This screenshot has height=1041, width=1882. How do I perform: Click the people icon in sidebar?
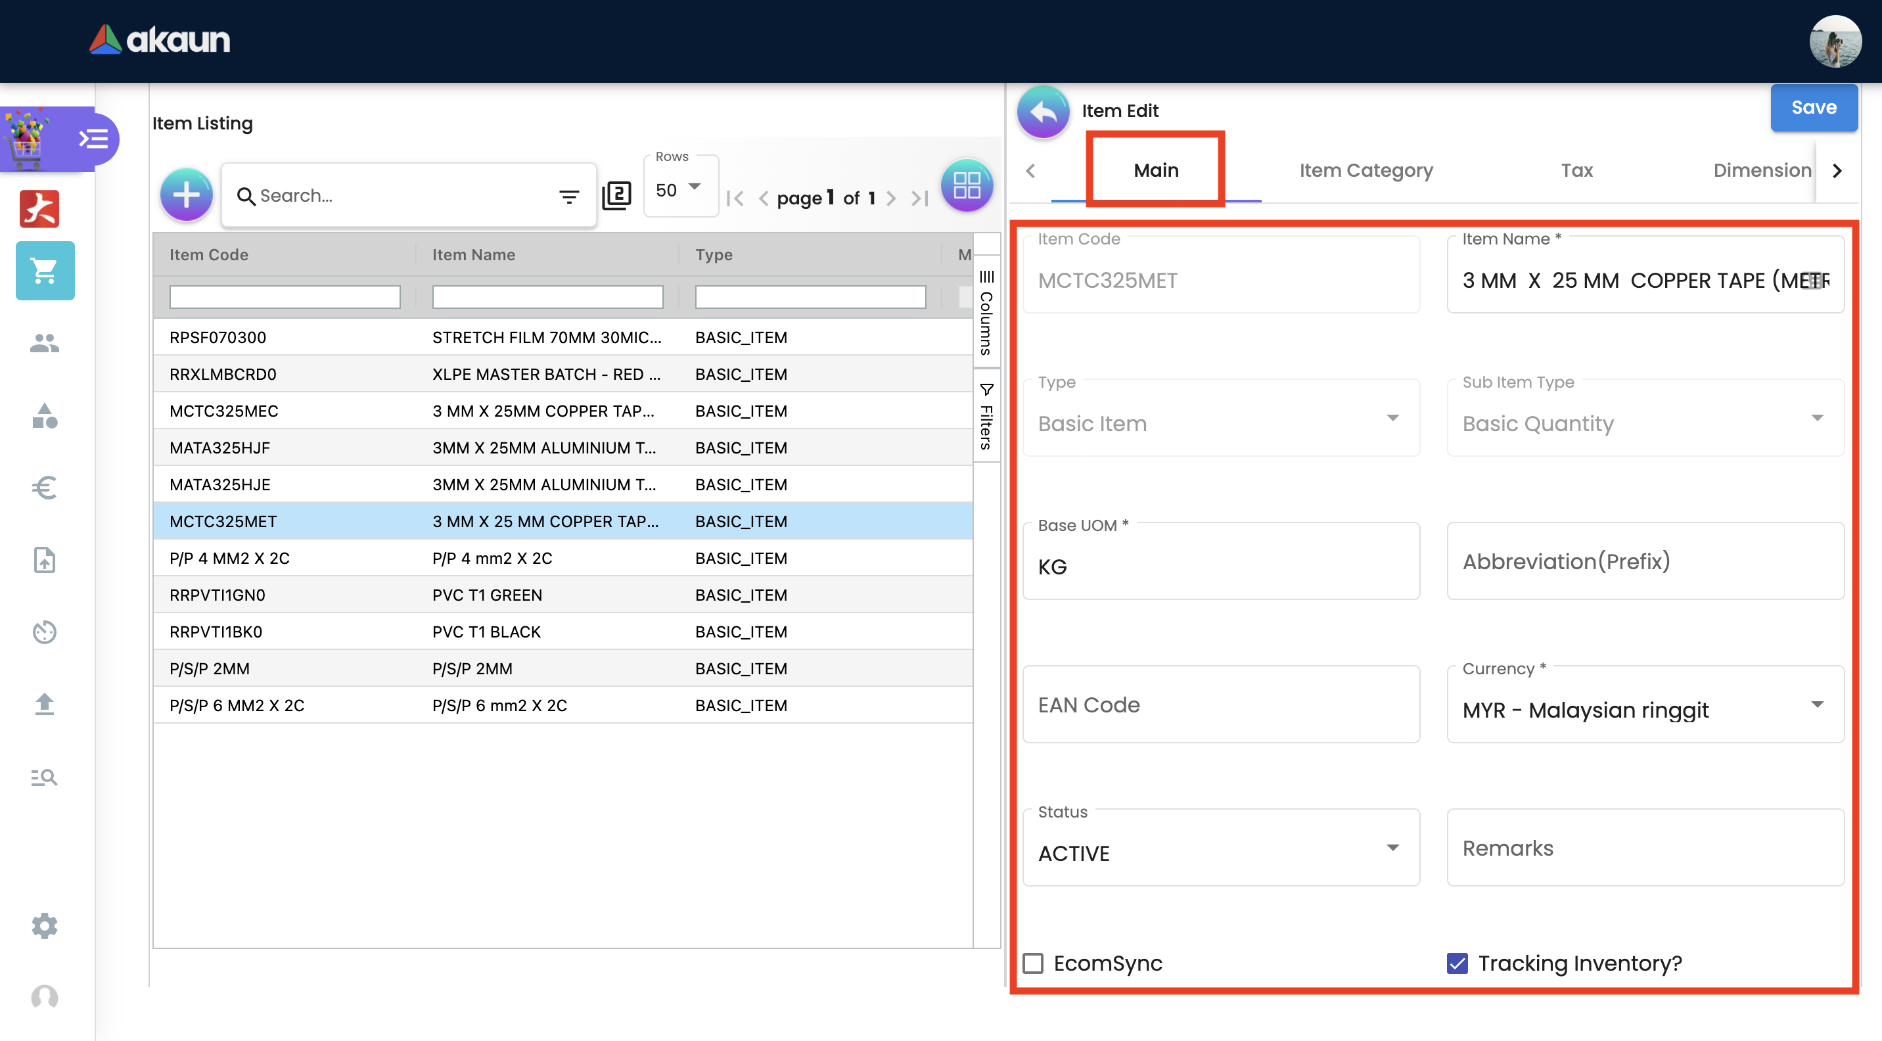45,342
